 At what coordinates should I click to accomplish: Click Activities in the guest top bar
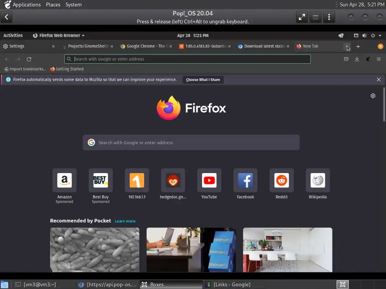(13, 35)
